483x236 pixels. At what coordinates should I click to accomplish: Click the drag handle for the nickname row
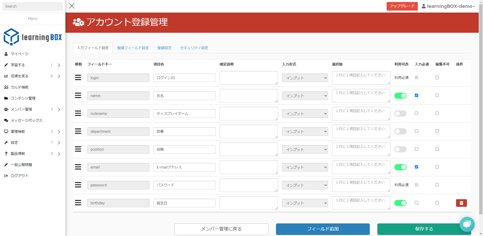pos(78,113)
